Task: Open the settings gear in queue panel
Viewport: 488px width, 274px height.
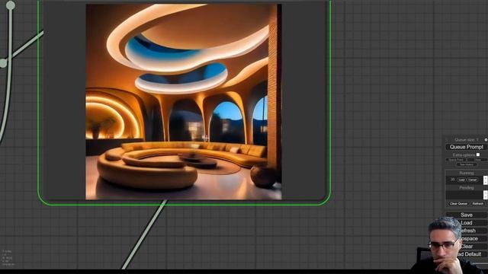Action: 486,139
